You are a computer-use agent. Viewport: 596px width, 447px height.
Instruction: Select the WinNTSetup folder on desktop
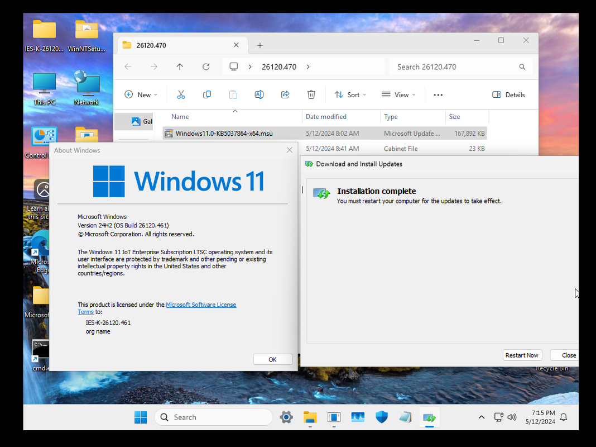coord(86,36)
